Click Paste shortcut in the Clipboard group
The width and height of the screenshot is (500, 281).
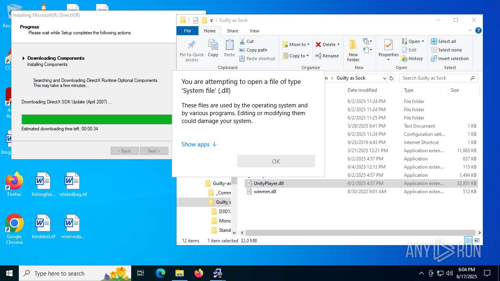click(x=257, y=59)
